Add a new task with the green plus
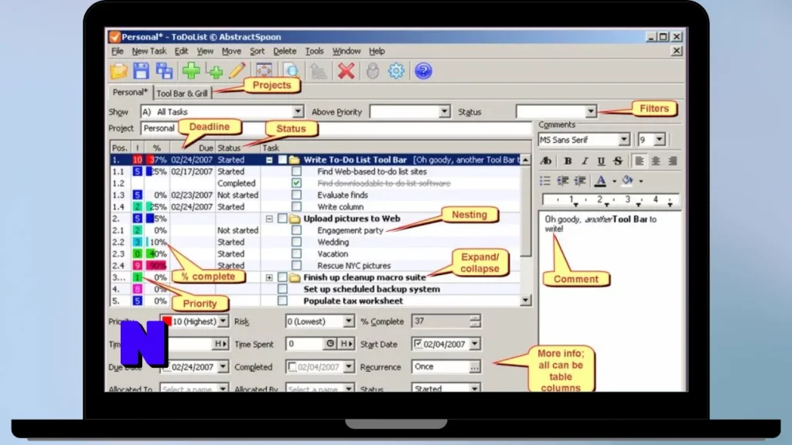The height and width of the screenshot is (445, 792). [x=192, y=71]
